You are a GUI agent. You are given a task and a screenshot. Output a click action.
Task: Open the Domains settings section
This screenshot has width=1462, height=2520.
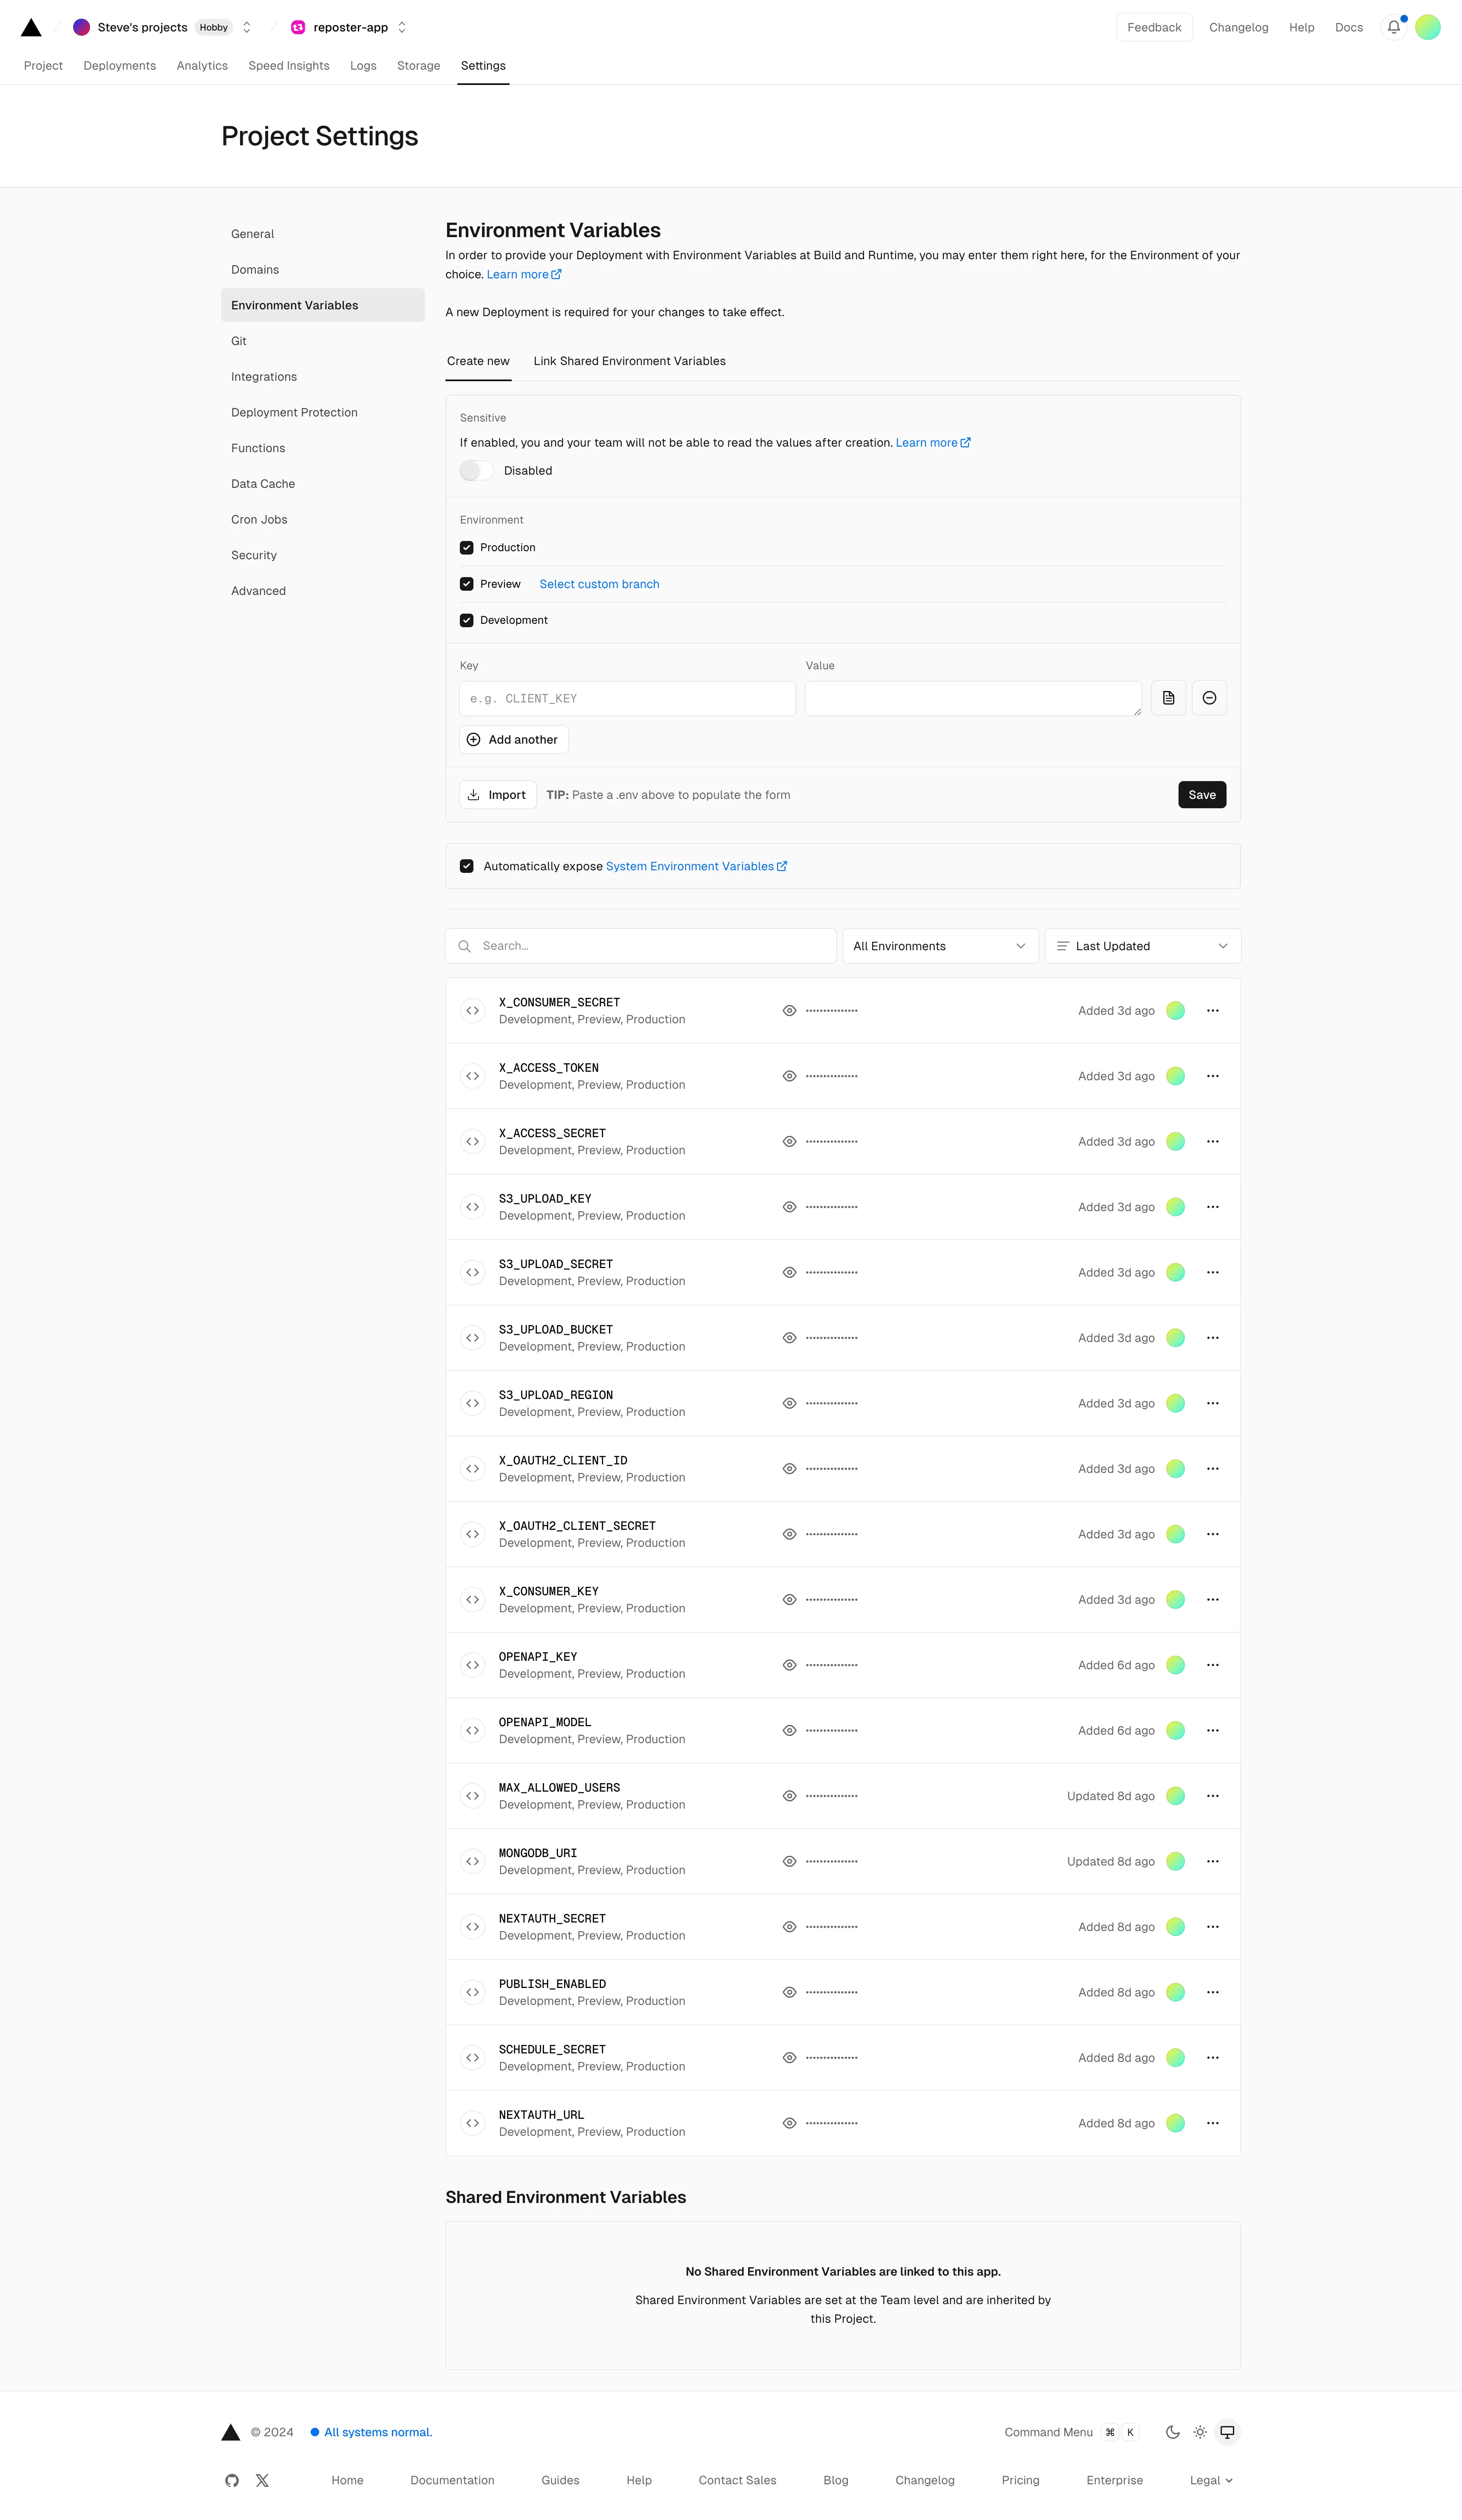click(x=323, y=270)
